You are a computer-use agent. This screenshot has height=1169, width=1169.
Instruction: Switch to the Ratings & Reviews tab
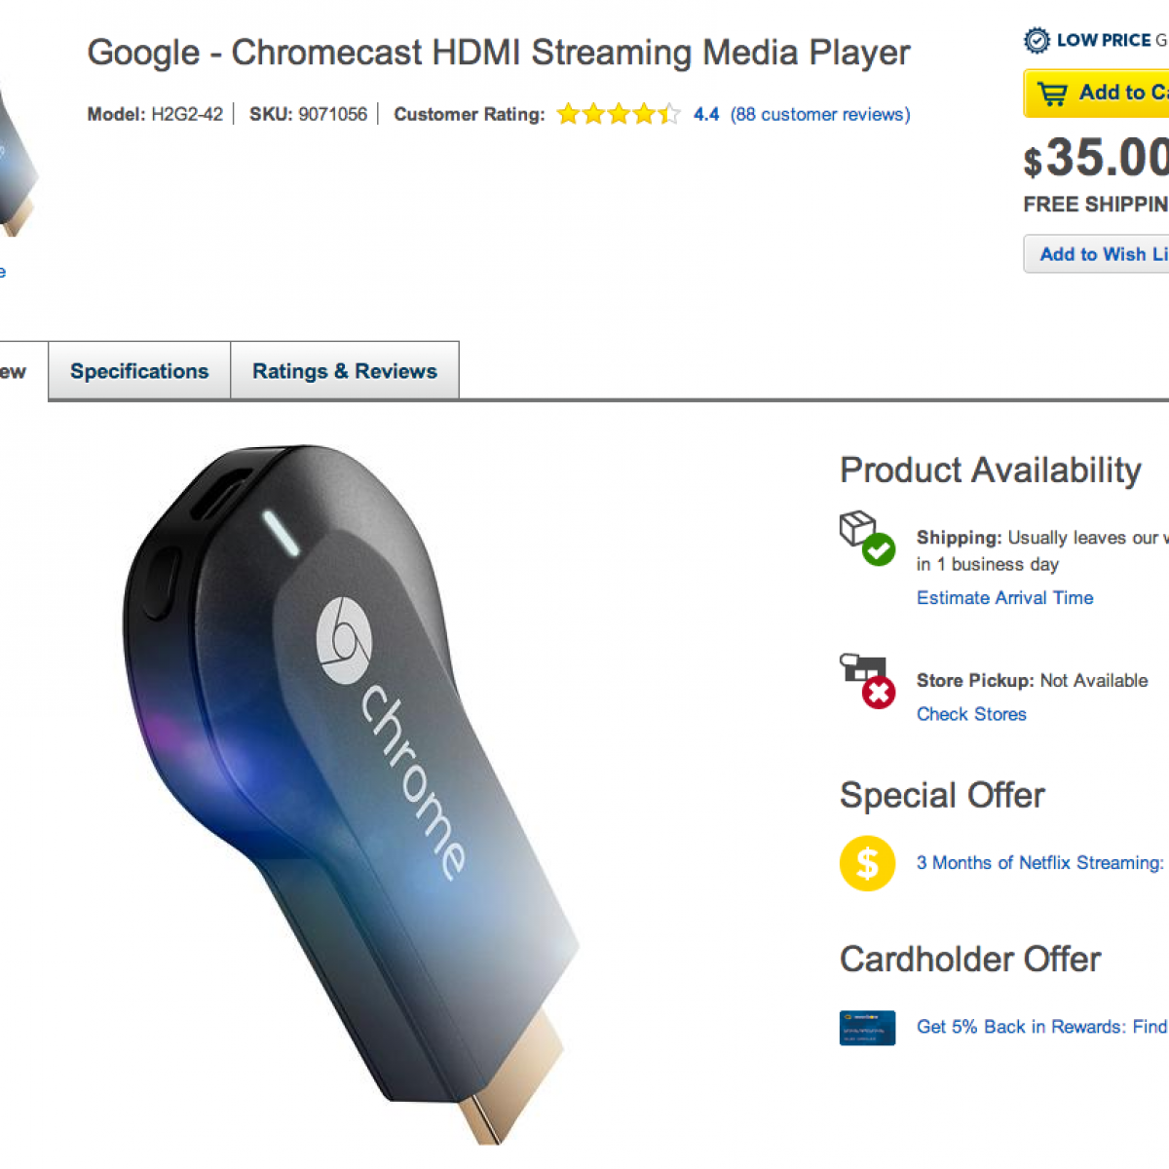pyautogui.click(x=345, y=371)
